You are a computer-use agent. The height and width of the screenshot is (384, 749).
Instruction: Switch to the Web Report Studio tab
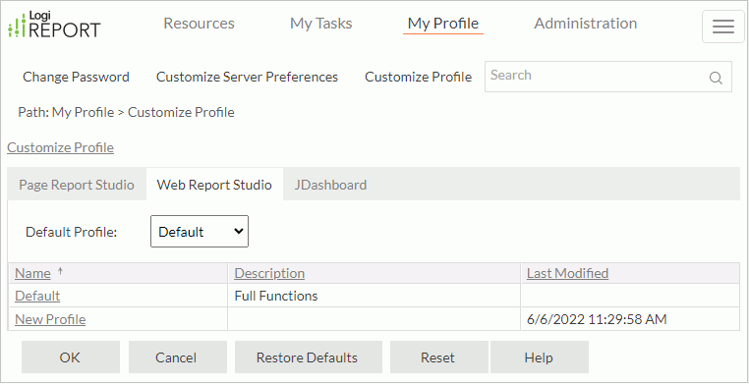point(214,185)
